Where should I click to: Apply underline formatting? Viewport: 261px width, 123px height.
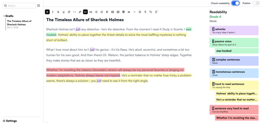pyautogui.click(x=63, y=12)
